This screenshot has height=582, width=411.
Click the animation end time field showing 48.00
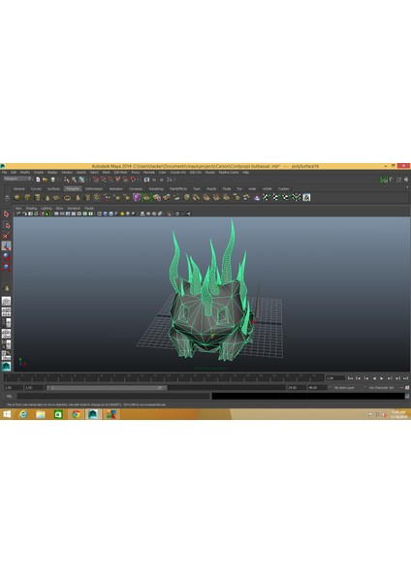317,387
